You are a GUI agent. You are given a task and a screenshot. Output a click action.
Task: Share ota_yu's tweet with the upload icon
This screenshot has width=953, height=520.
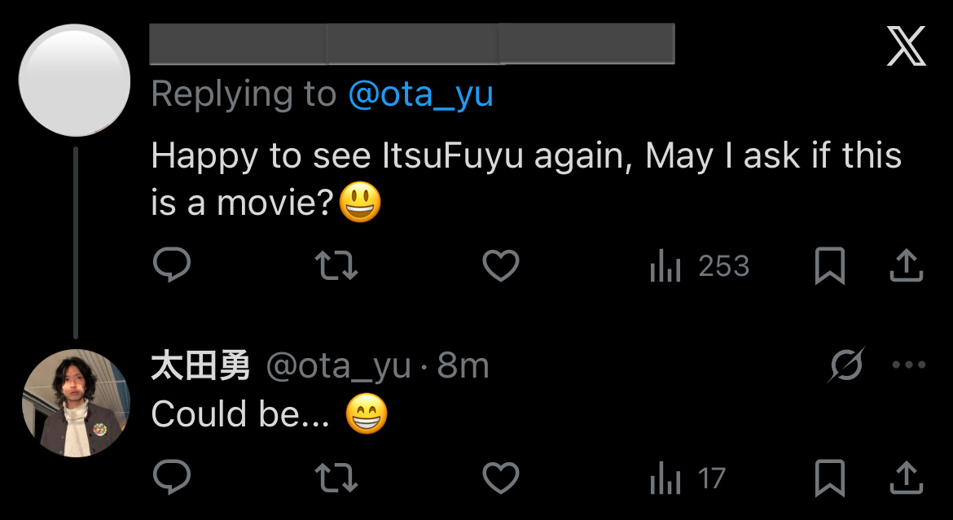[907, 478]
